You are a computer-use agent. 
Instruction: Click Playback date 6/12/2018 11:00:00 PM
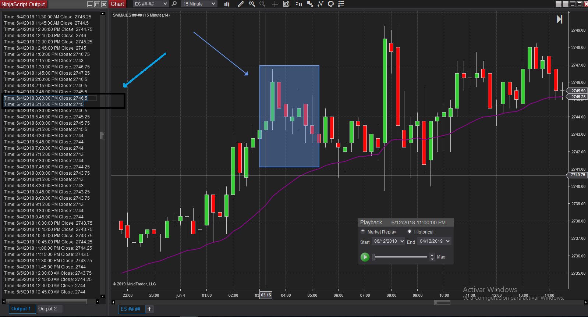click(x=418, y=222)
